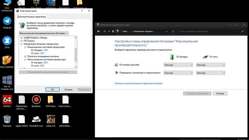This screenshot has height=140, width=249.
Task: Click the settings tree scrollbar thumb
Action: click(75, 55)
